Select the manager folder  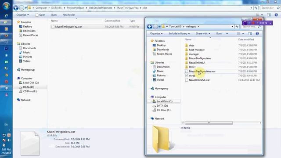[x=194, y=54]
